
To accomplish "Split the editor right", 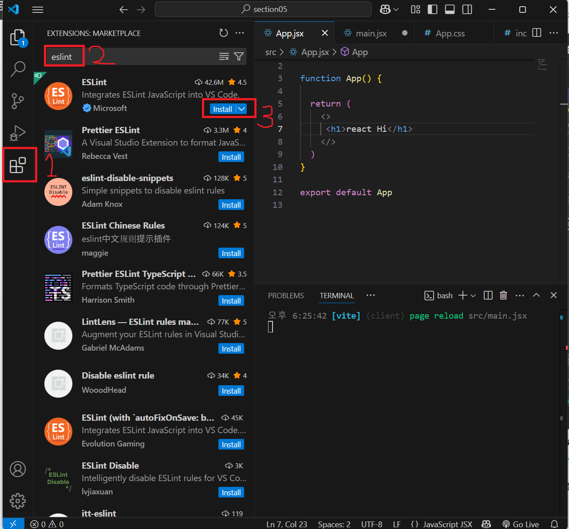I will [x=537, y=33].
